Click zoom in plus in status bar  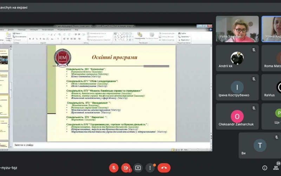pyautogui.click(x=207, y=150)
